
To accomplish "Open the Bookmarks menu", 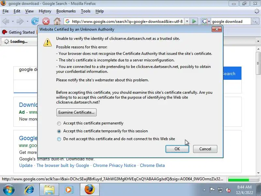I will (x=66, y=11).
